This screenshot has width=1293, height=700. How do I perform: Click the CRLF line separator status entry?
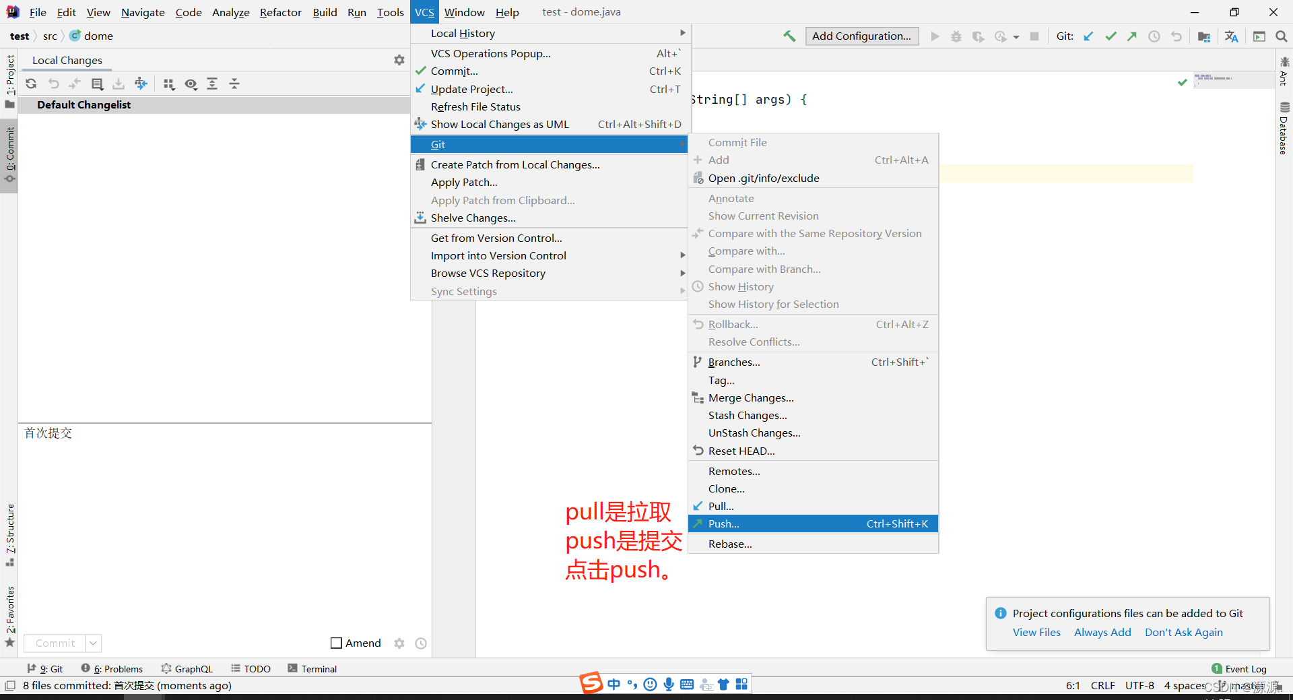1102,685
